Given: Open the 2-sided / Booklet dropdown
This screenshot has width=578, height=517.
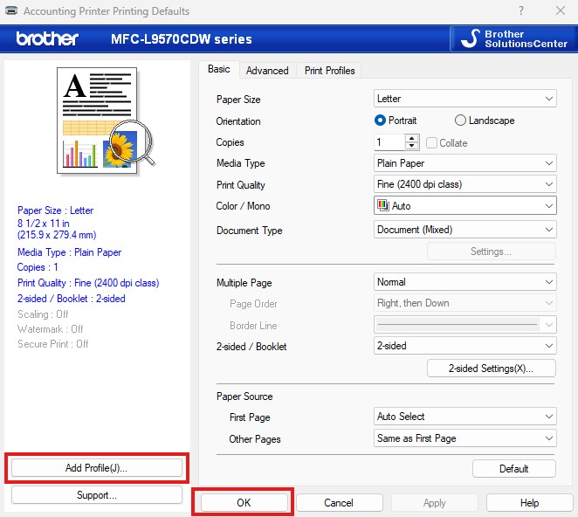Looking at the screenshot, I should tap(464, 346).
